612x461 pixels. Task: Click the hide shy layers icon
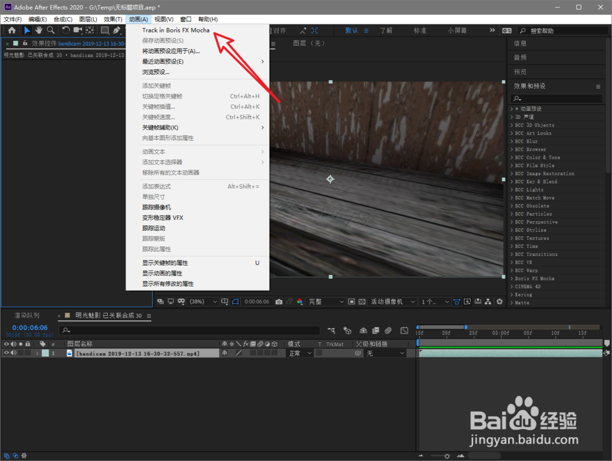(x=363, y=331)
